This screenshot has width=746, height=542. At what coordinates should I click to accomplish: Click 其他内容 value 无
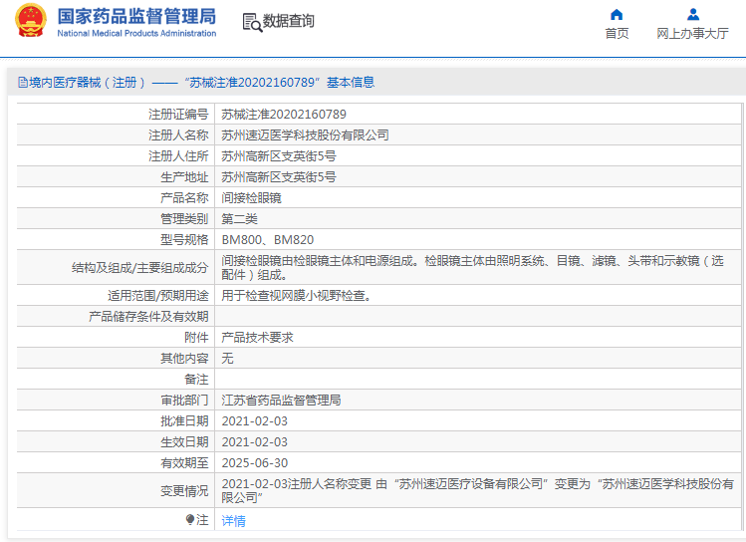pyautogui.click(x=227, y=359)
